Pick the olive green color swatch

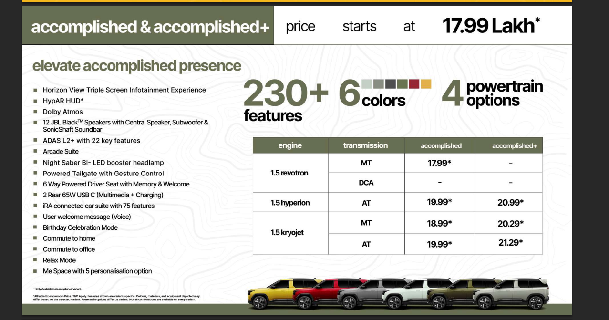[402, 84]
